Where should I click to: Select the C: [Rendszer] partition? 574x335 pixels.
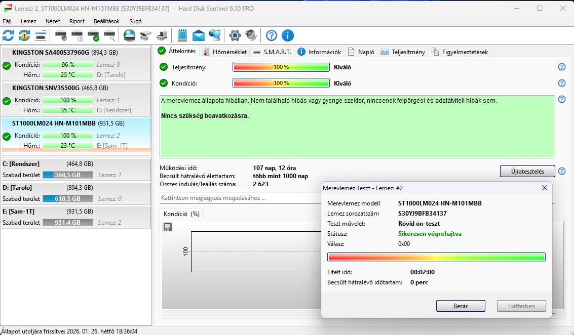[x=76, y=170]
